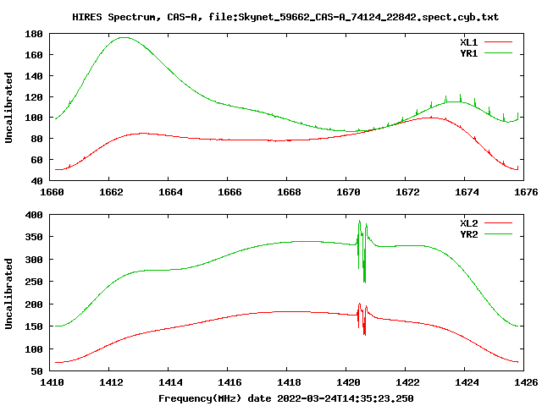
Task: Click the 1676 frequency tick label
Action: pos(526,192)
